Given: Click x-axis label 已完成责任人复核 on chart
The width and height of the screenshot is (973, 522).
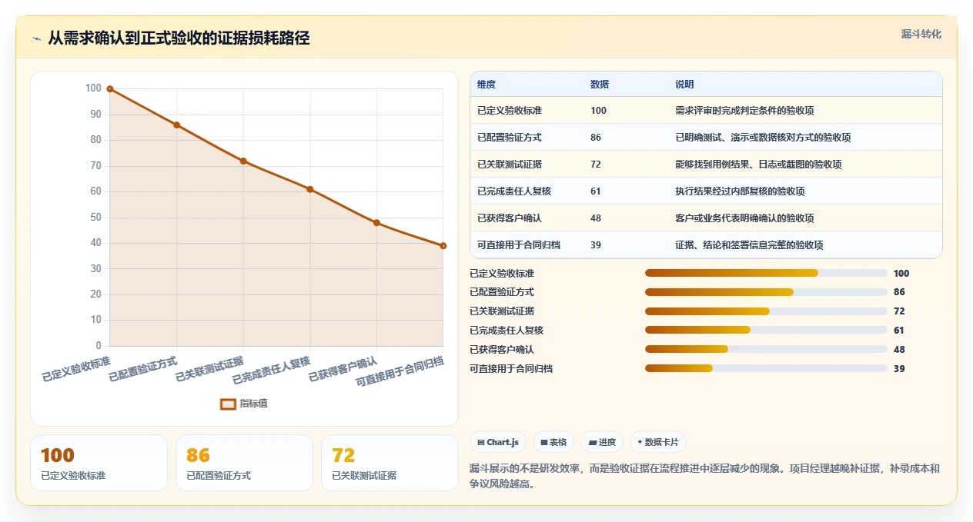Looking at the screenshot, I should [271, 371].
